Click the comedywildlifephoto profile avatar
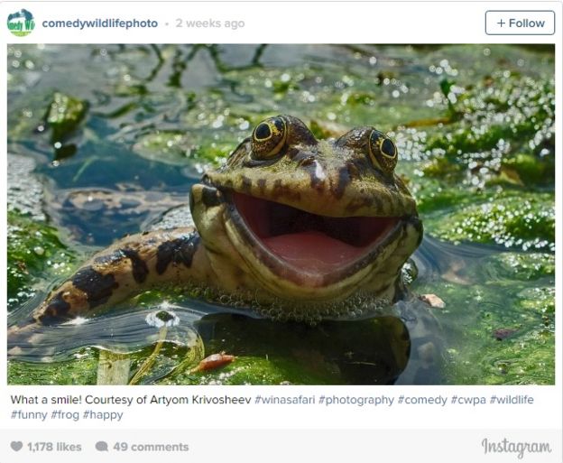563x463 pixels. coord(21,23)
